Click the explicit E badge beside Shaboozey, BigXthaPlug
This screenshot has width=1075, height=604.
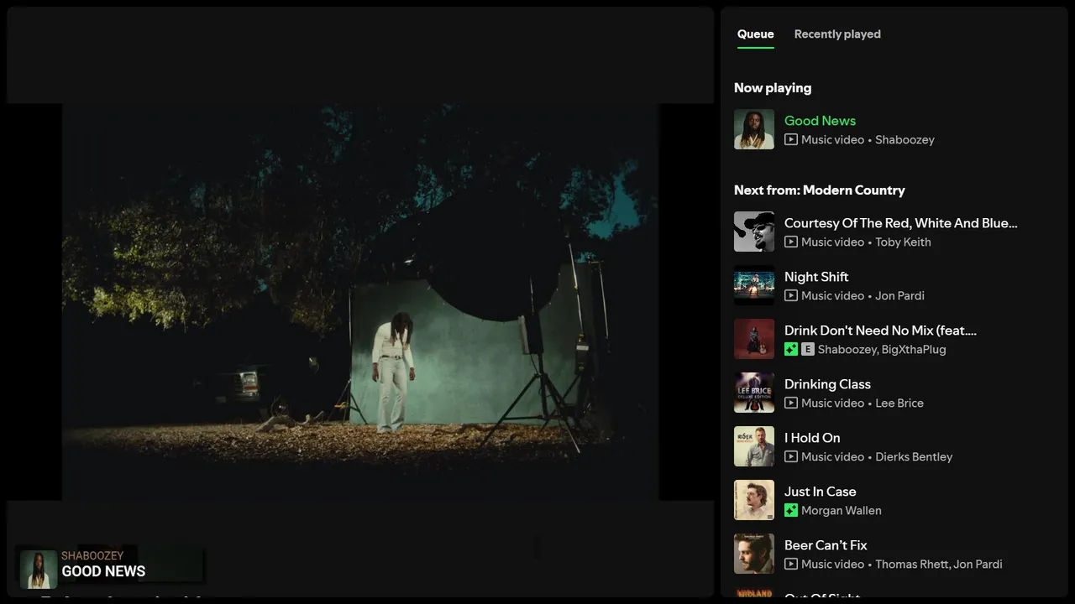(x=808, y=350)
